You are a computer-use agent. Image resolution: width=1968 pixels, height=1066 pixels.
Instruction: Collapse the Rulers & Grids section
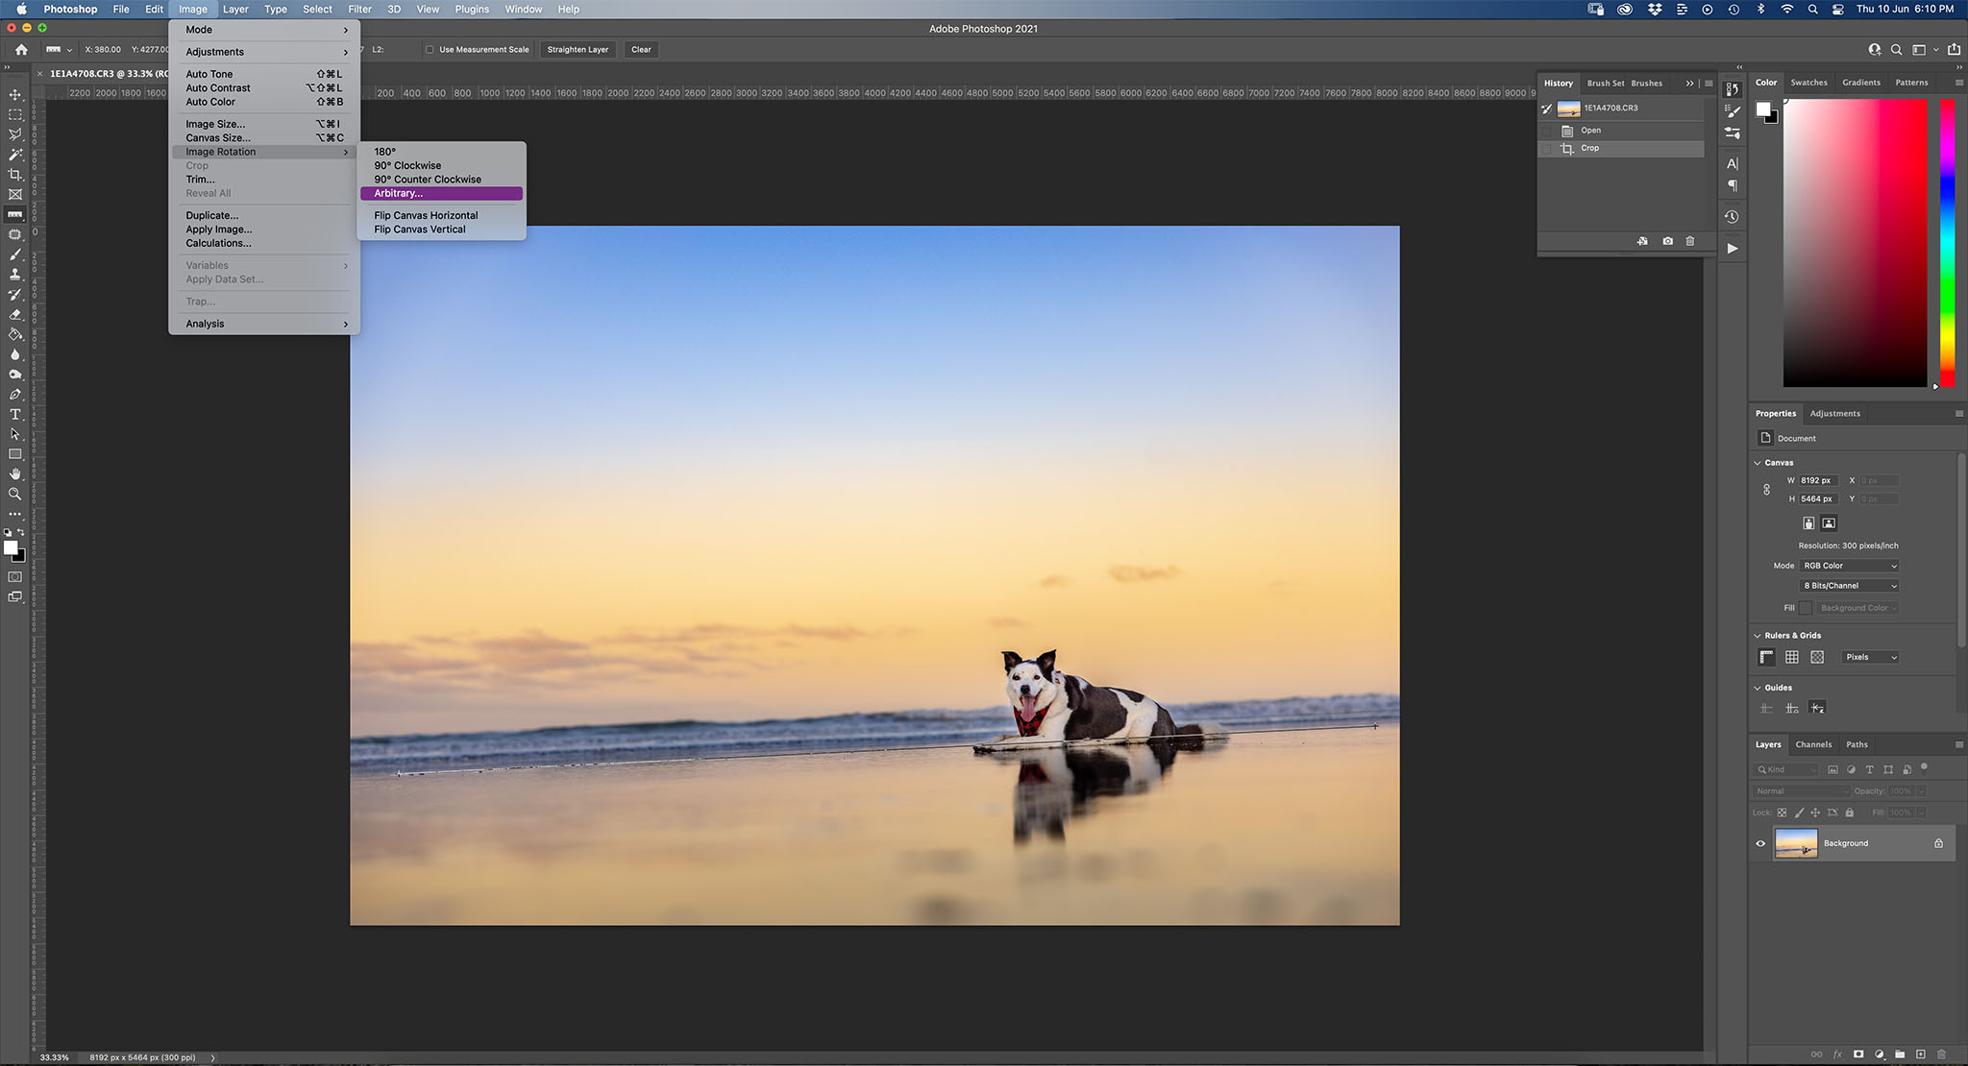(x=1758, y=636)
